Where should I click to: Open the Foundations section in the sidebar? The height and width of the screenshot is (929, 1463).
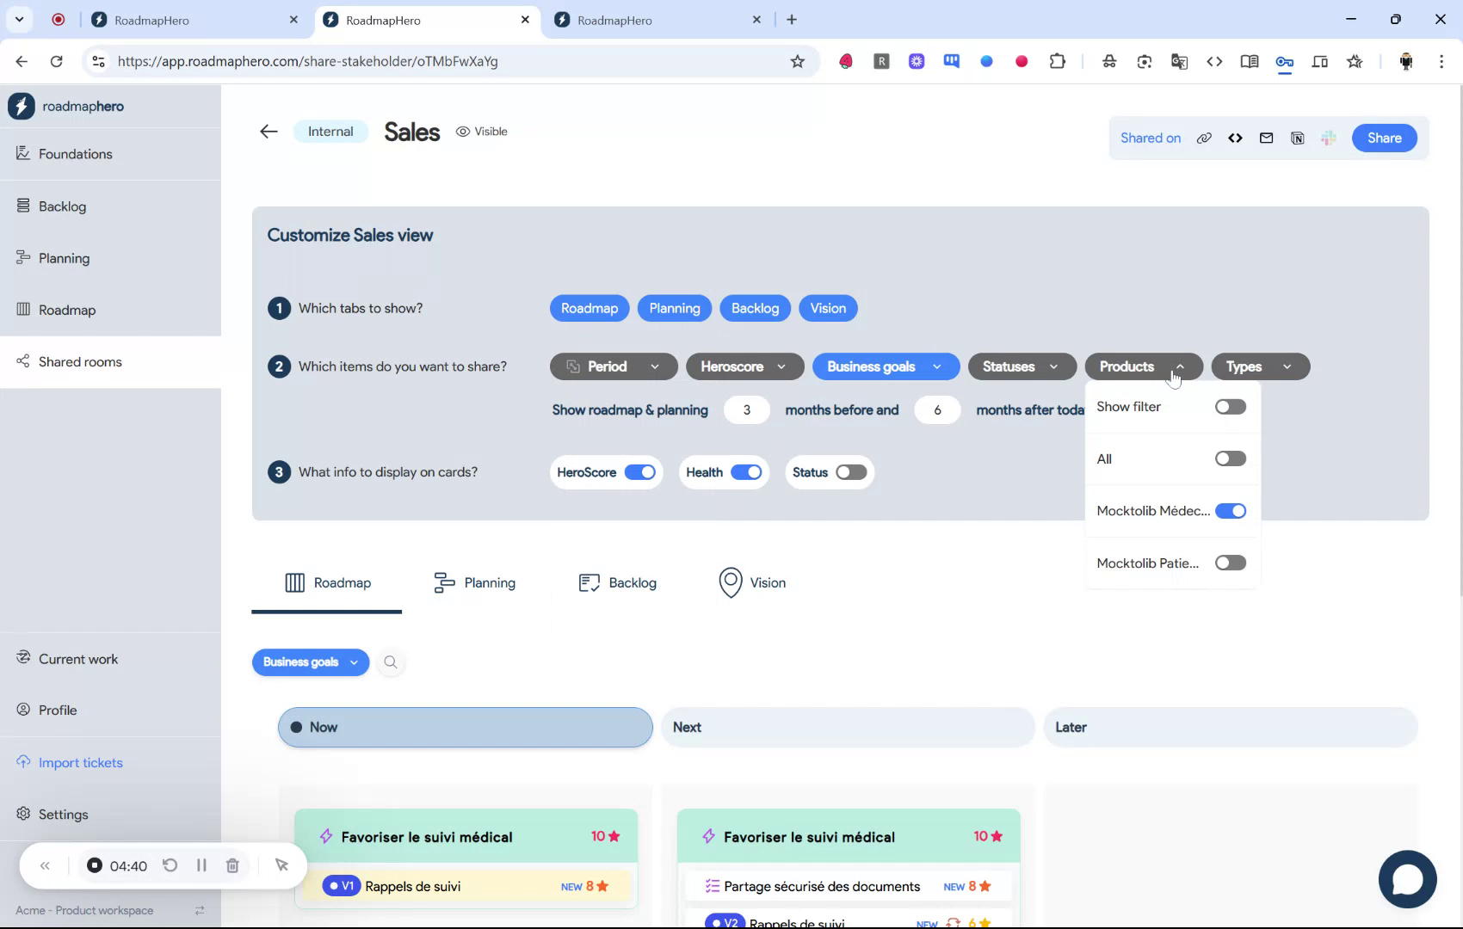[x=75, y=154]
